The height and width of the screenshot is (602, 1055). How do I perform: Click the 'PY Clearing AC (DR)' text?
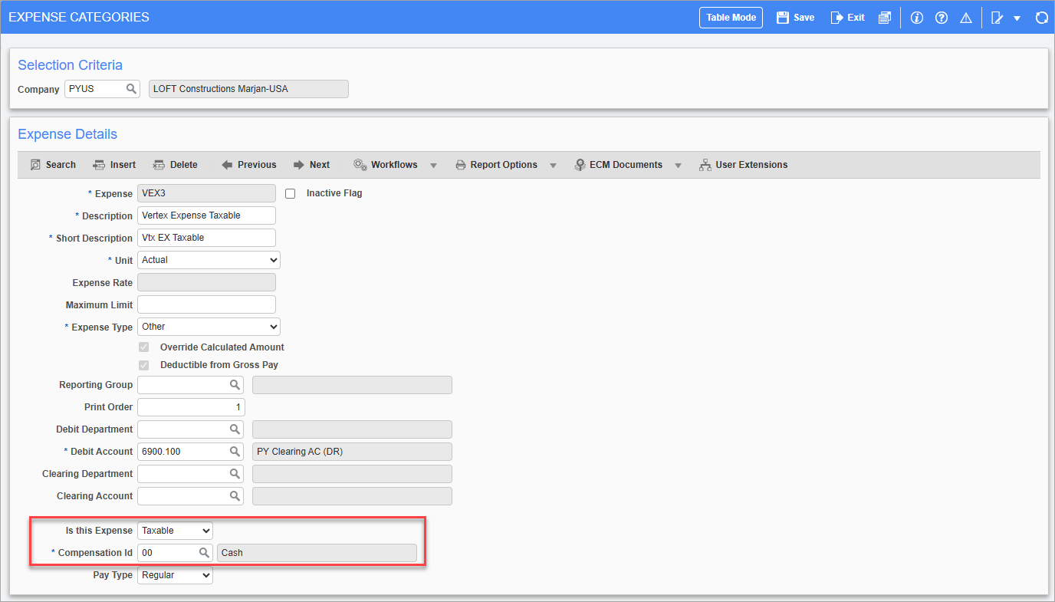coord(300,452)
